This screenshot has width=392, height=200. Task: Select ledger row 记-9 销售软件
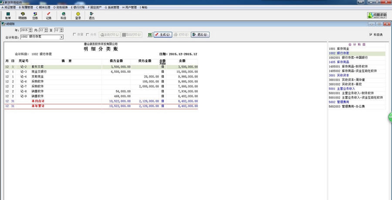point(101,96)
